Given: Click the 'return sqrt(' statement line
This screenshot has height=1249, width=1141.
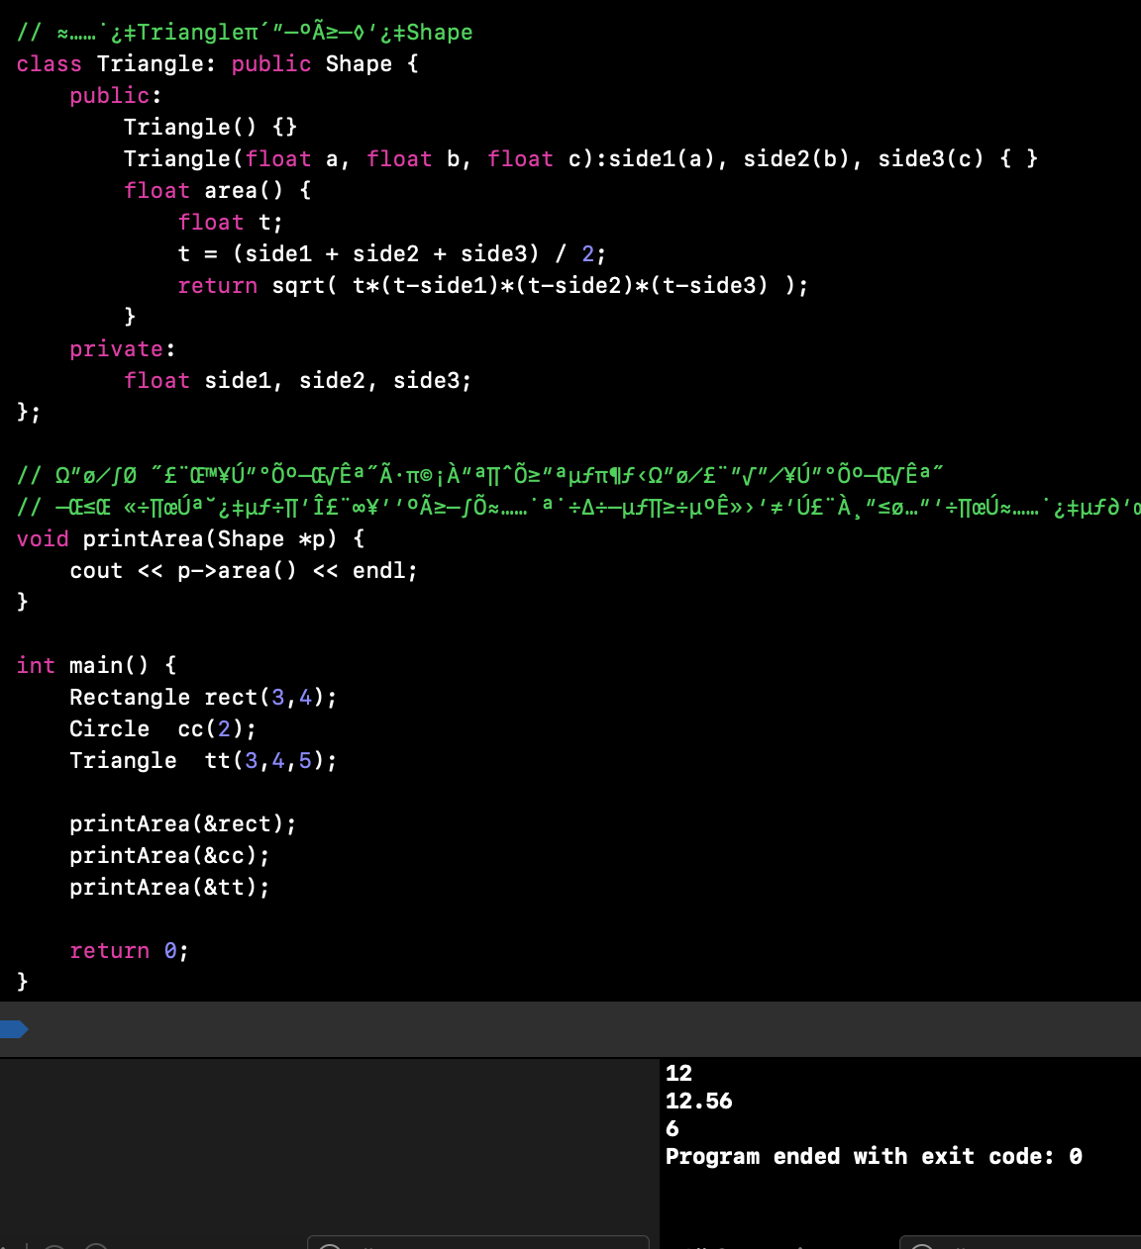Looking at the screenshot, I should pos(492,286).
